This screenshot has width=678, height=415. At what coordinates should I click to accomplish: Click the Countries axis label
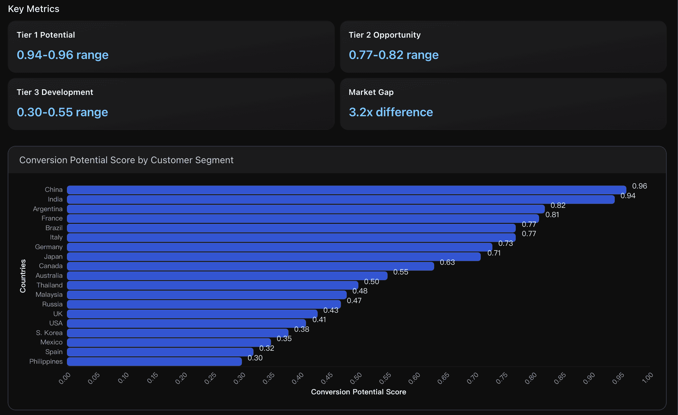pos(23,275)
